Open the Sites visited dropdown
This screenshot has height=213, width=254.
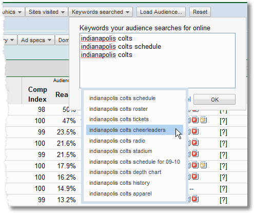(47, 12)
